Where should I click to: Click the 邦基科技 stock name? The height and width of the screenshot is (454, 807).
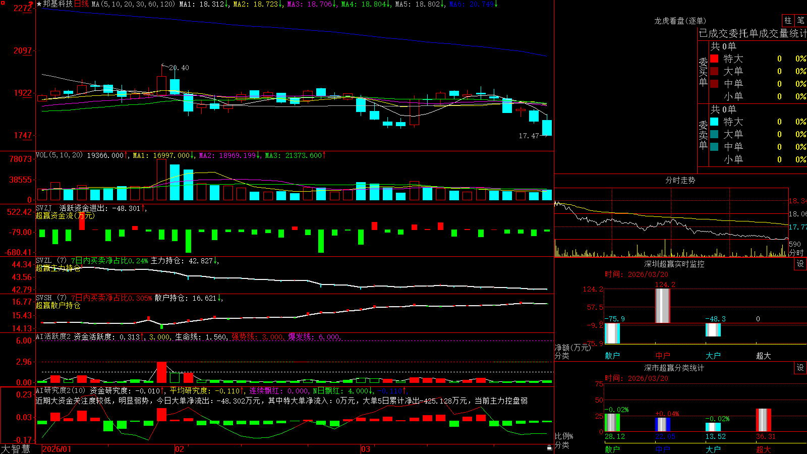pos(57,4)
